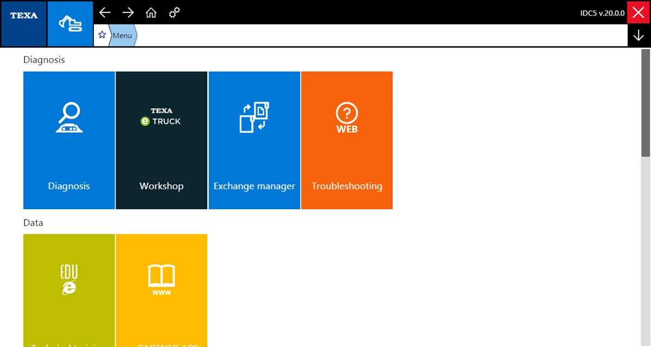The image size is (651, 347).
Task: Open the Exchange manager tile
Action: [254, 140]
